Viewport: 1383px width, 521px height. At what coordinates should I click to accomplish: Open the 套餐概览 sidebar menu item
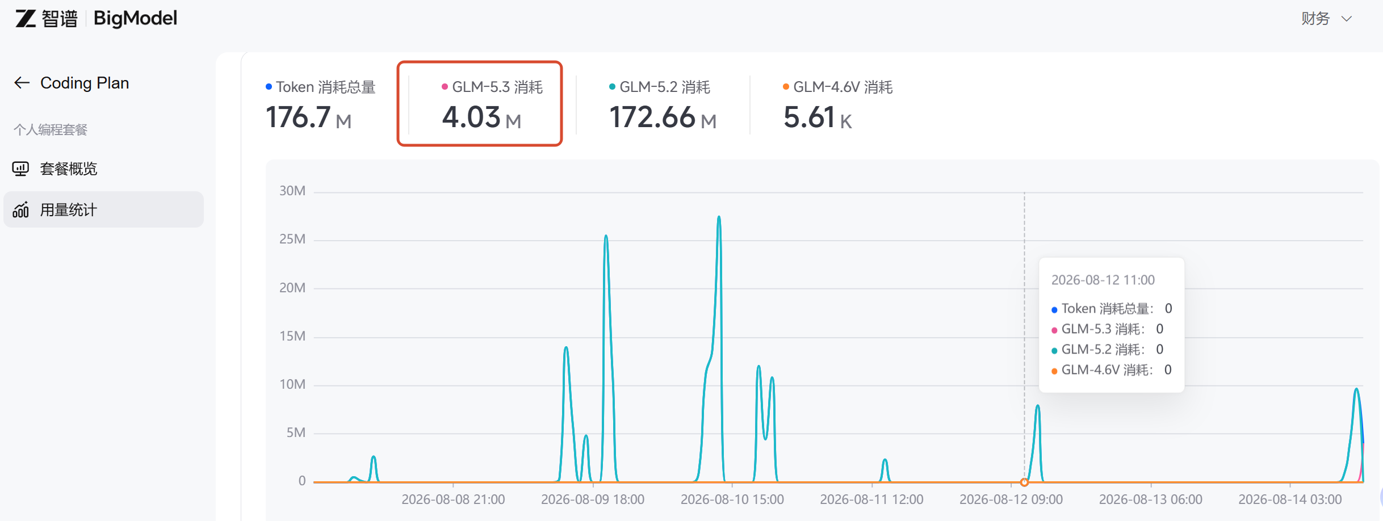tap(103, 169)
